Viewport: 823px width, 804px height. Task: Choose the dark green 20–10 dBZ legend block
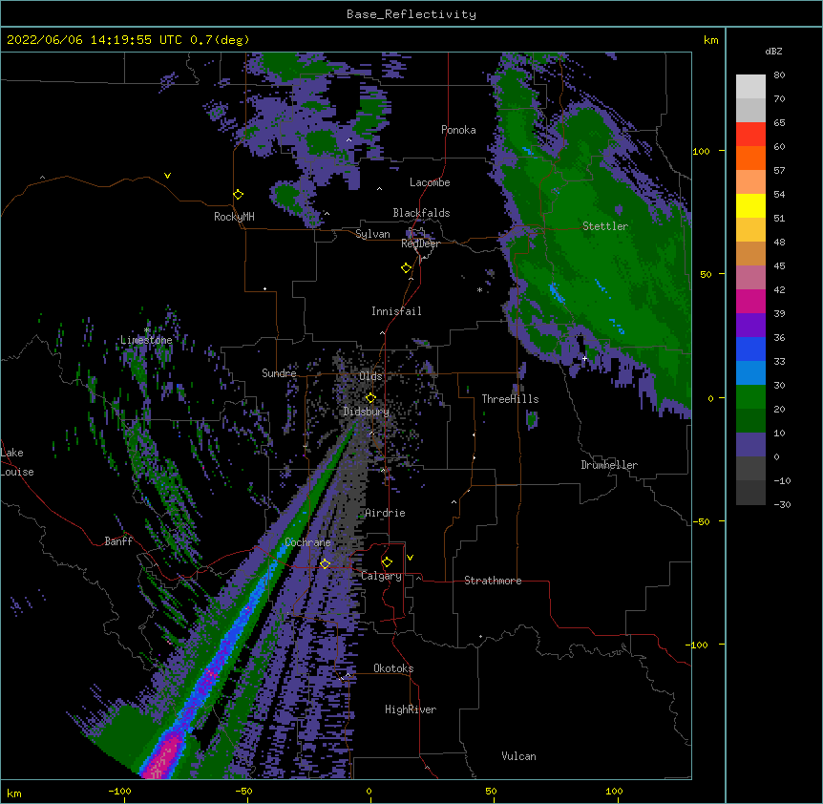point(750,421)
